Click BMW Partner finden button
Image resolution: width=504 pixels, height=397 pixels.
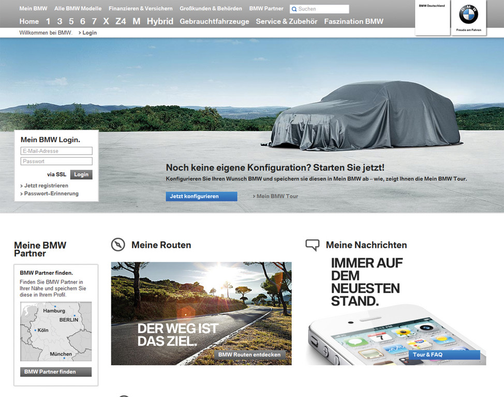click(x=56, y=372)
